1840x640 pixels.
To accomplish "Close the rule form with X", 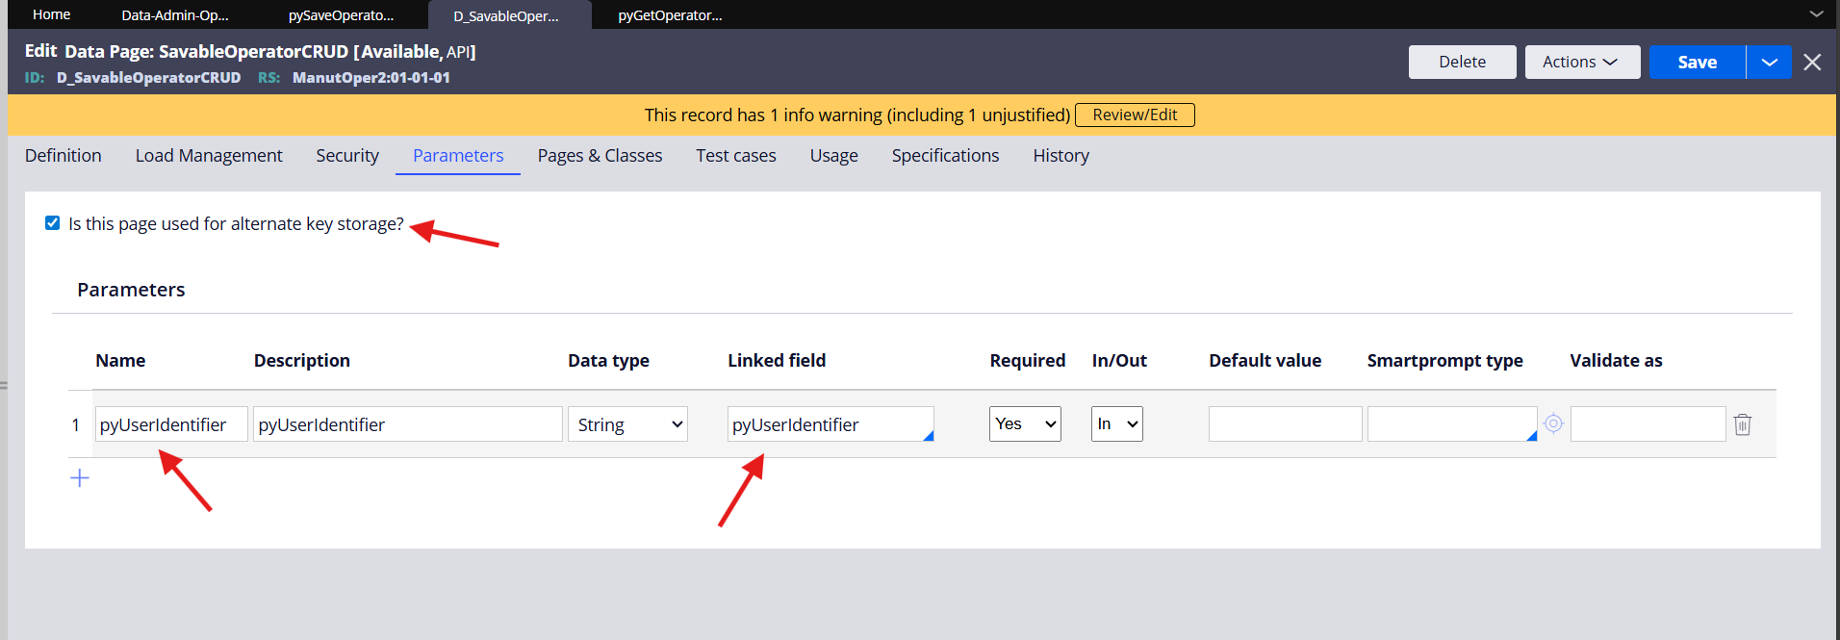I will [1812, 63].
